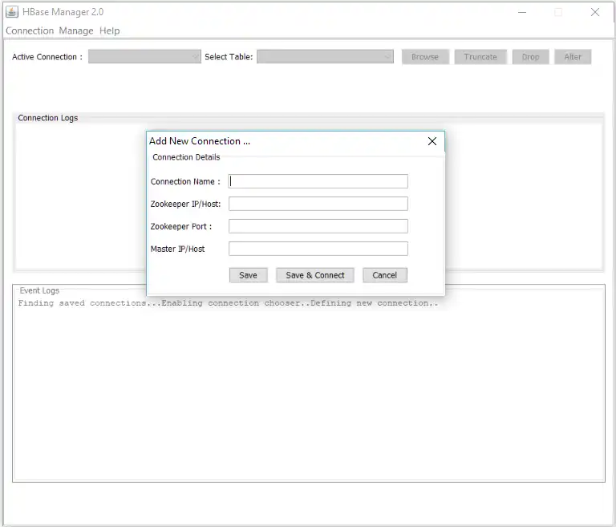Viewport: 616px width, 527px height.
Task: Cancel the new connection dialog
Action: (385, 275)
